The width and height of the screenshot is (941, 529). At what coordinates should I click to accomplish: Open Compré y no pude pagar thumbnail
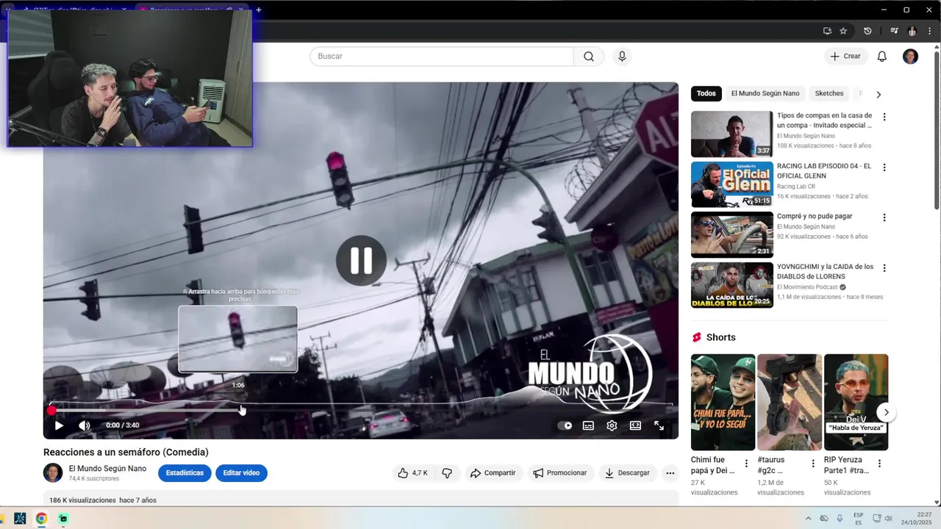coord(732,234)
